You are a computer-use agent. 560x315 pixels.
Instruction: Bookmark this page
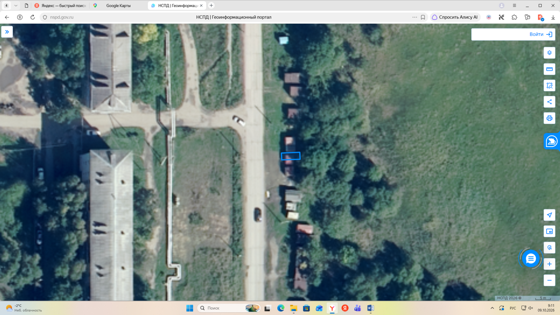pyautogui.click(x=423, y=17)
